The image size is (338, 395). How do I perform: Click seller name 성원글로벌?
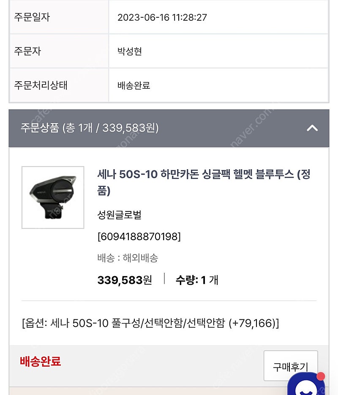119,215
